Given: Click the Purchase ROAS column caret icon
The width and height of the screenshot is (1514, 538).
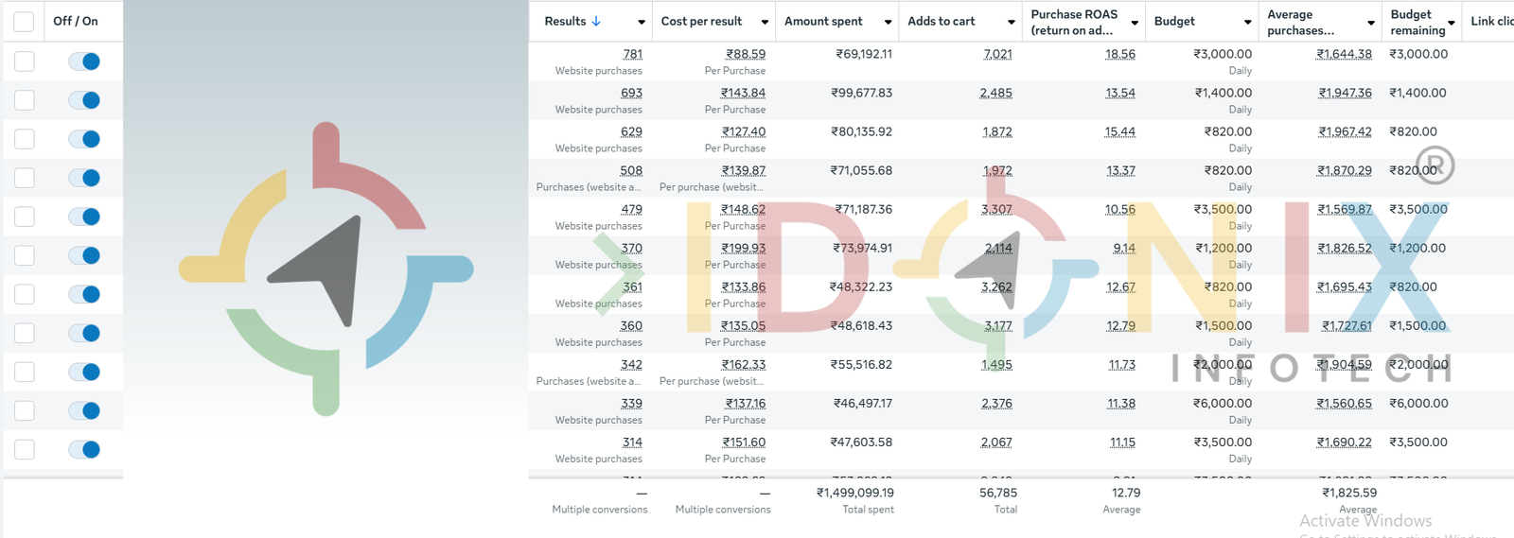Looking at the screenshot, I should tap(1135, 23).
